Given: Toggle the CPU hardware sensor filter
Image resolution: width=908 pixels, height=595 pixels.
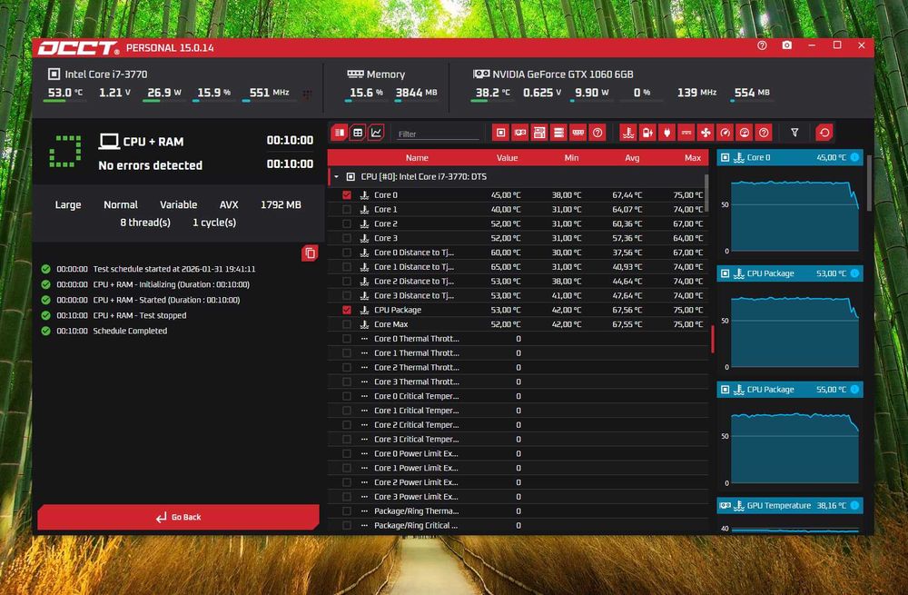Looking at the screenshot, I should pos(501,133).
